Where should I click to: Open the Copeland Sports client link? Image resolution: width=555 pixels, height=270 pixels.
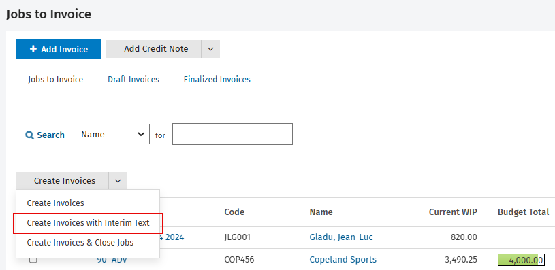(x=343, y=260)
